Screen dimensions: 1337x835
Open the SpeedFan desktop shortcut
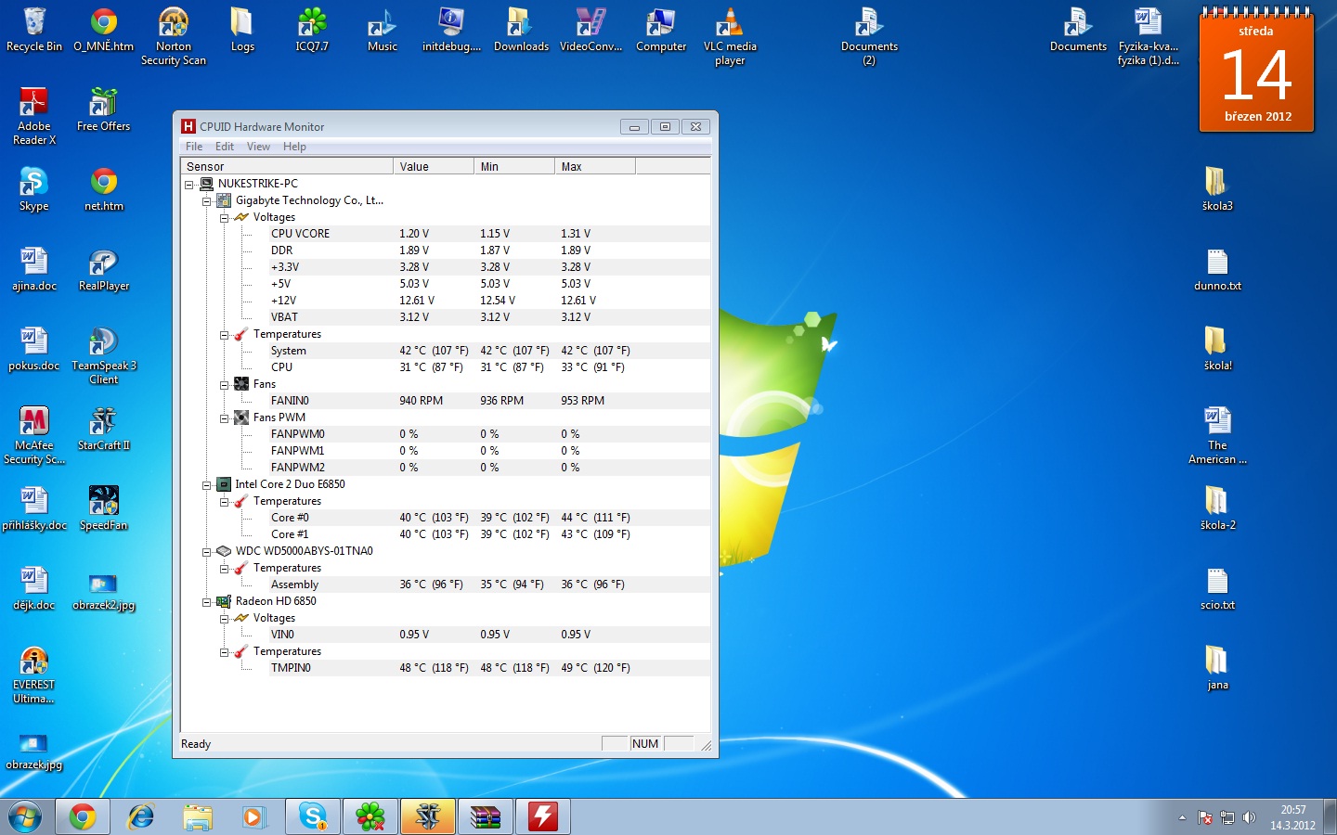point(103,508)
